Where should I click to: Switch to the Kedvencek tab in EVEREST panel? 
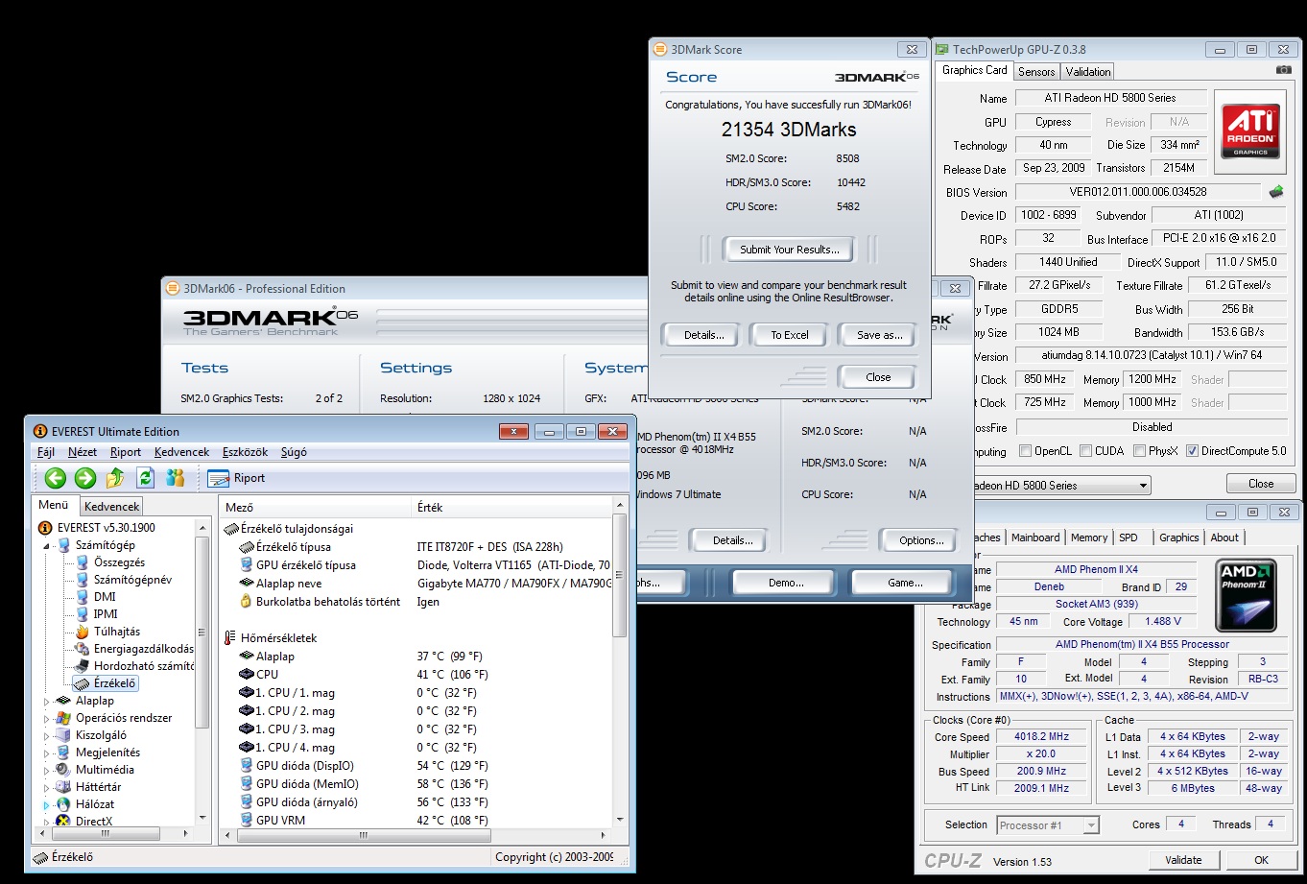(112, 507)
